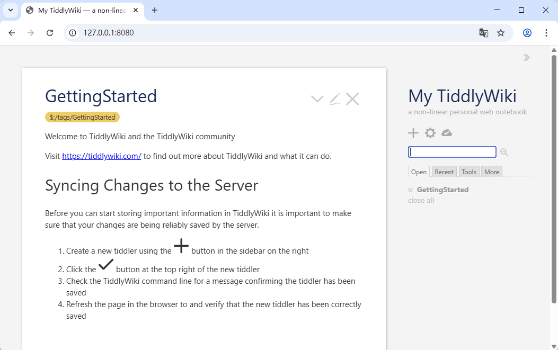Screen dimensions: 558x350
Task: Click the Syncing Changes to the Server heading
Action: click(x=152, y=185)
